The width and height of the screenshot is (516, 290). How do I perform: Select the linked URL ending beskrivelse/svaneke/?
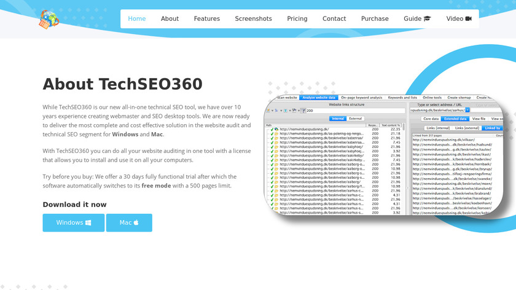point(452,179)
